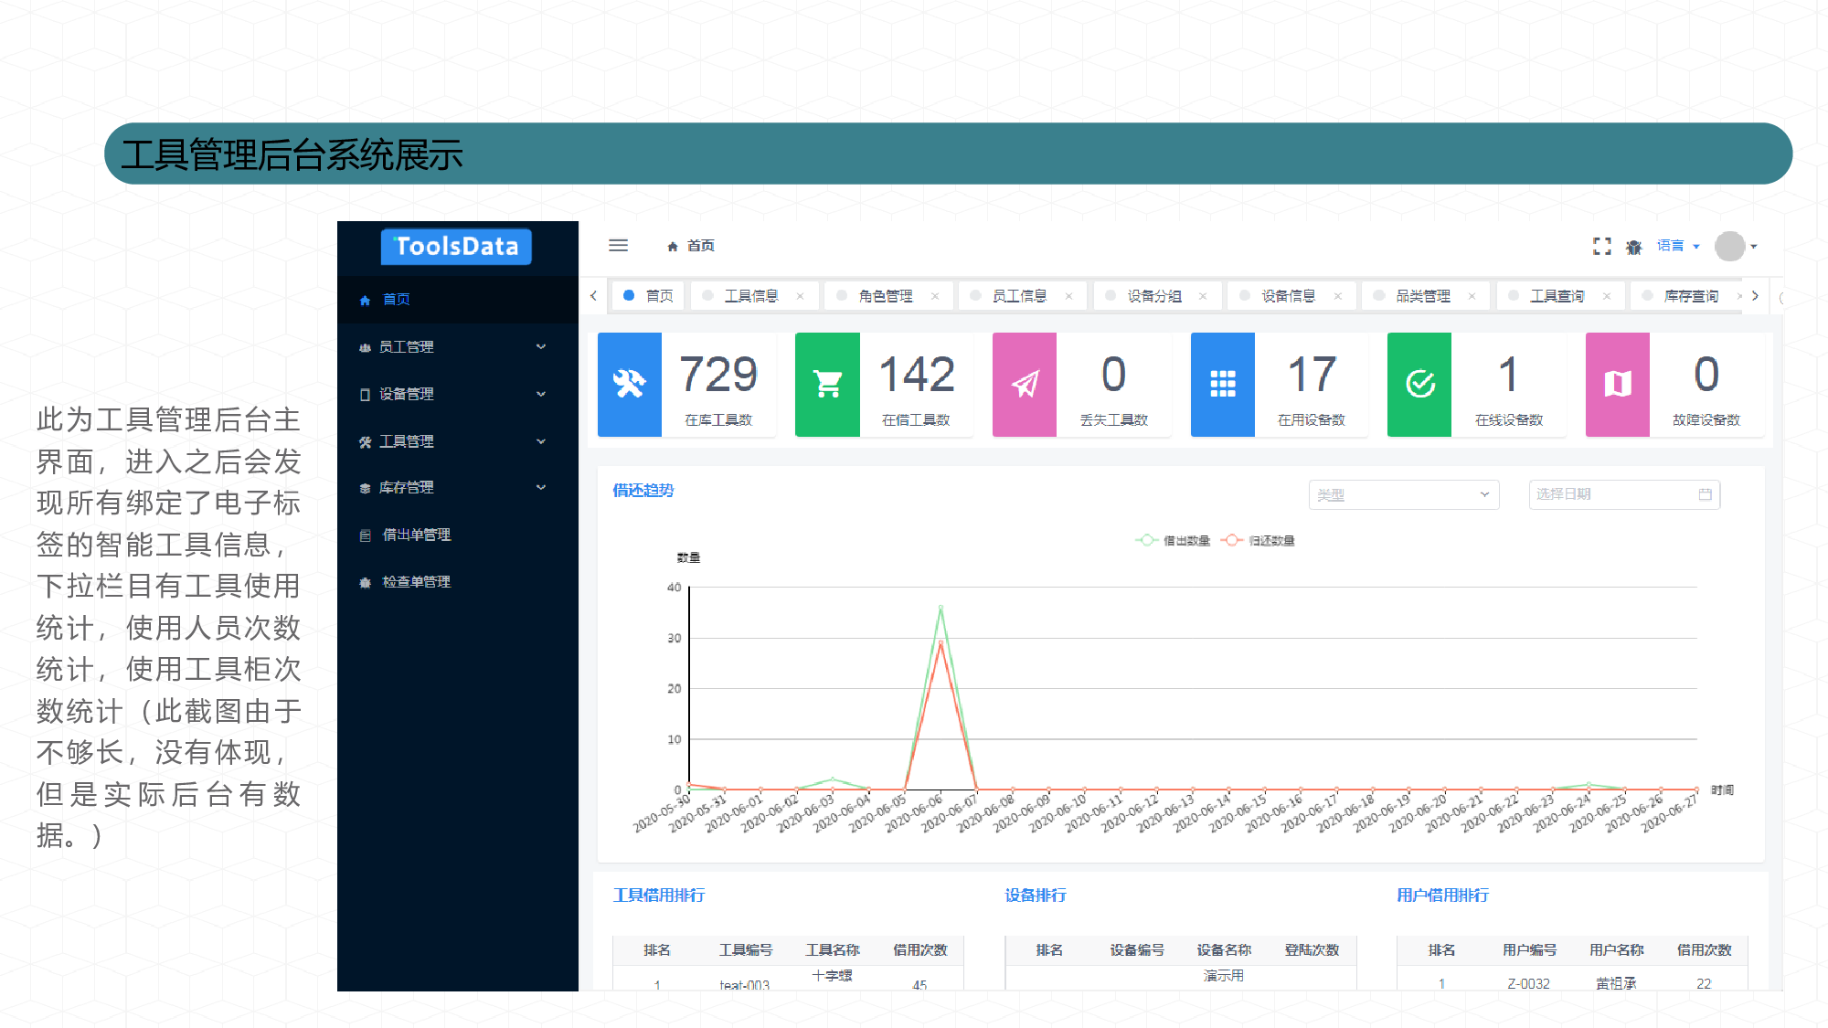Image resolution: width=1828 pixels, height=1028 pixels.
Task: Expand the 员工管理 chevron
Action: (541, 346)
